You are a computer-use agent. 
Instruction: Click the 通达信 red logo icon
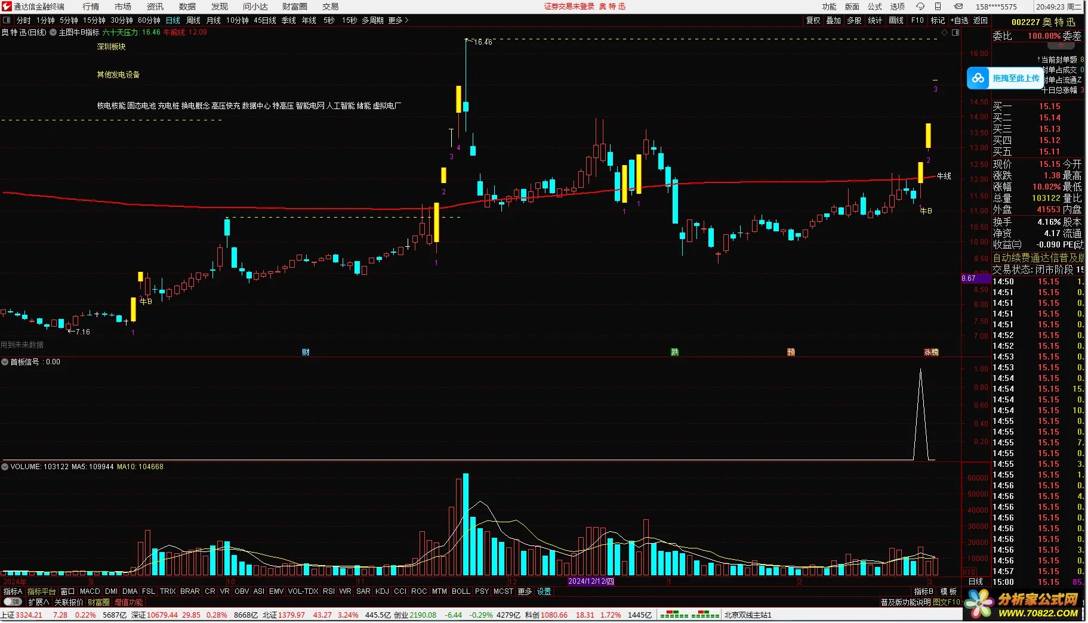tap(7, 7)
